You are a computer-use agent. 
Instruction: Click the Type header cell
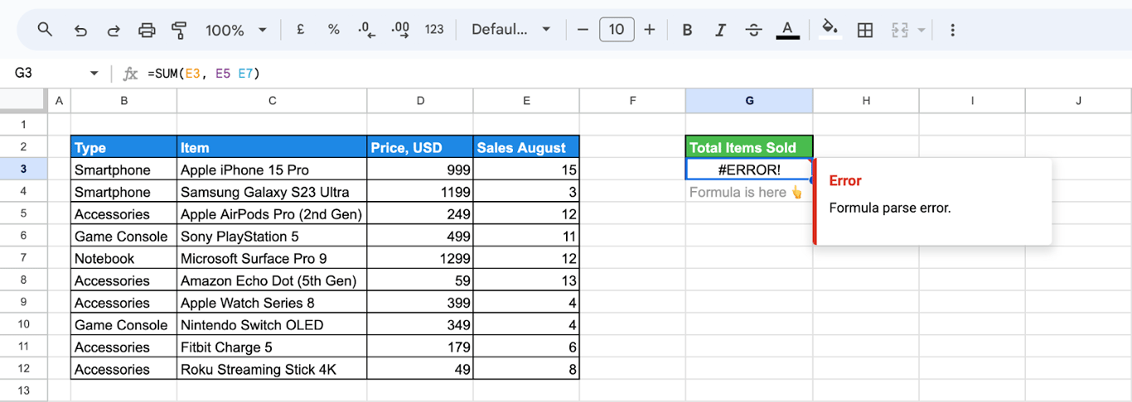tap(123, 147)
